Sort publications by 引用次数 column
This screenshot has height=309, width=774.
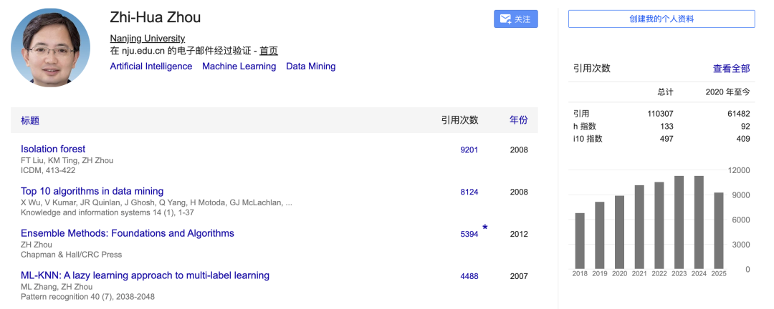[459, 120]
